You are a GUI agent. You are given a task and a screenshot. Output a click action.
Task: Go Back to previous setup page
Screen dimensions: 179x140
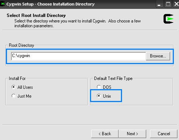[105, 134]
